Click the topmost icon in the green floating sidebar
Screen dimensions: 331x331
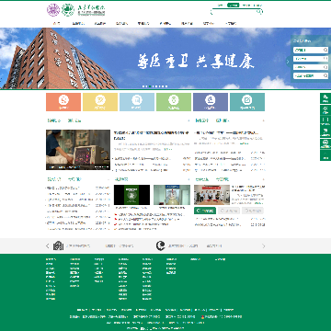click(x=325, y=98)
